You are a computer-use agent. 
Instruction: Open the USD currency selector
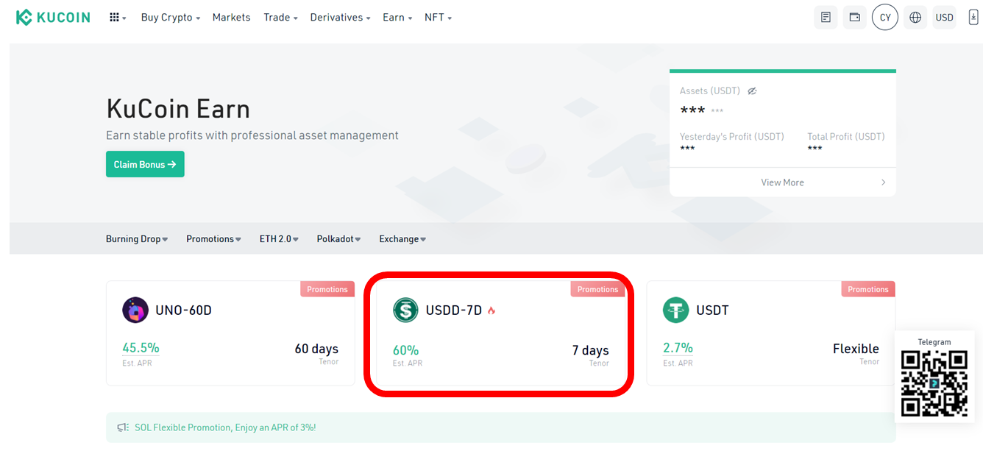[945, 17]
